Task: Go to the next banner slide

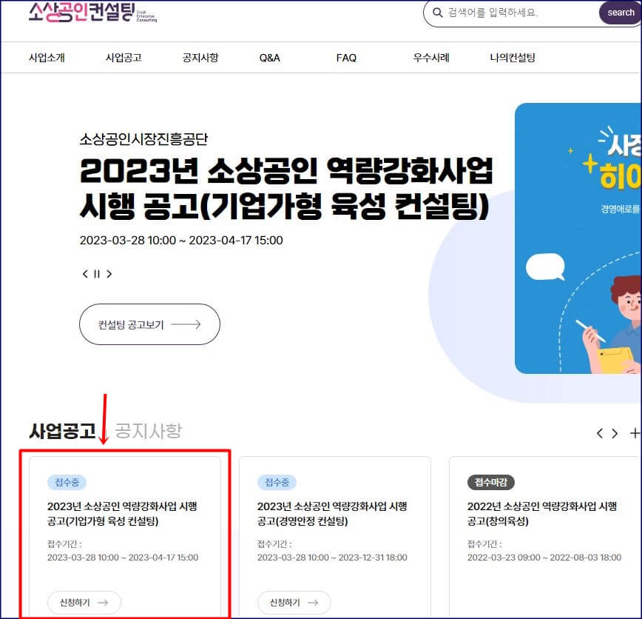Action: click(109, 273)
